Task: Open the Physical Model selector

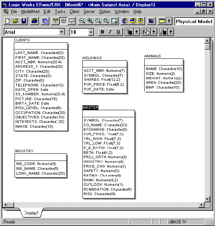Action: (194, 22)
